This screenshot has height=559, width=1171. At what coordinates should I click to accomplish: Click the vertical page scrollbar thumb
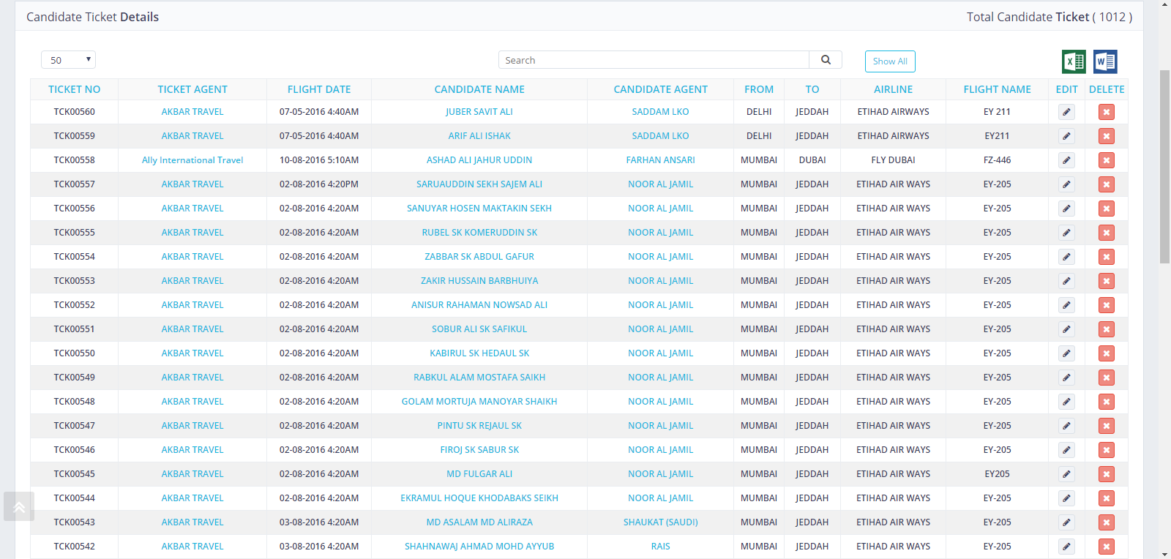(1164, 167)
